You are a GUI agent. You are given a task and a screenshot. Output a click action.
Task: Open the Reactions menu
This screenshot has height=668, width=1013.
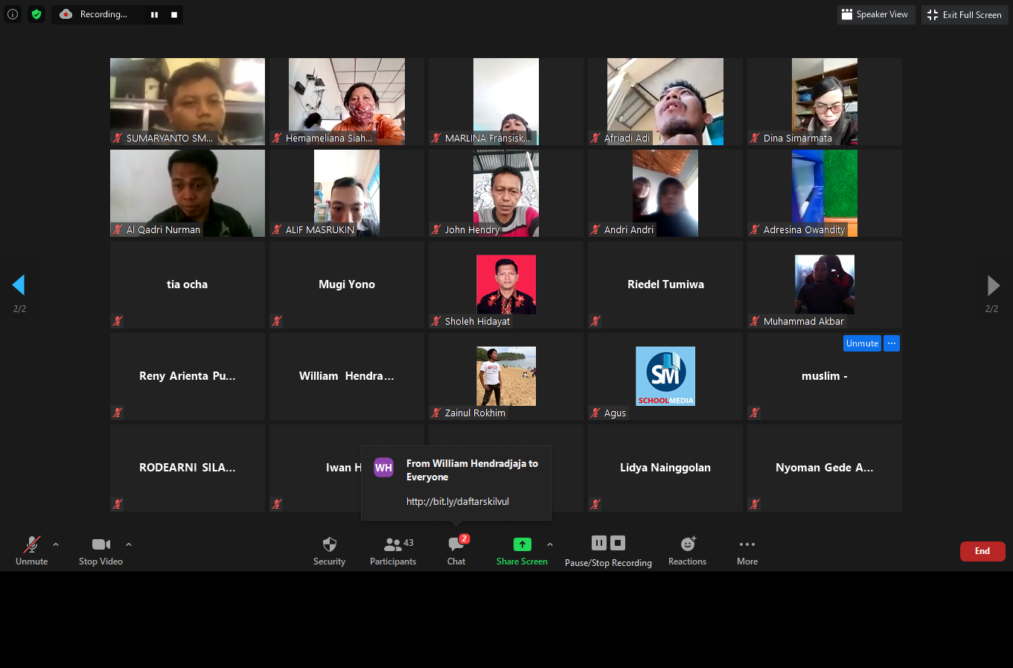pos(687,544)
